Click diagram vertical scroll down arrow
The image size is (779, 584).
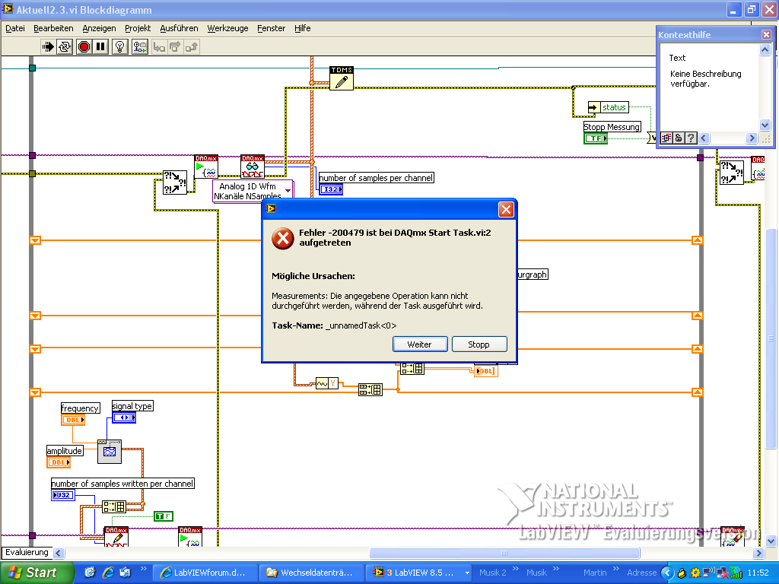771,541
